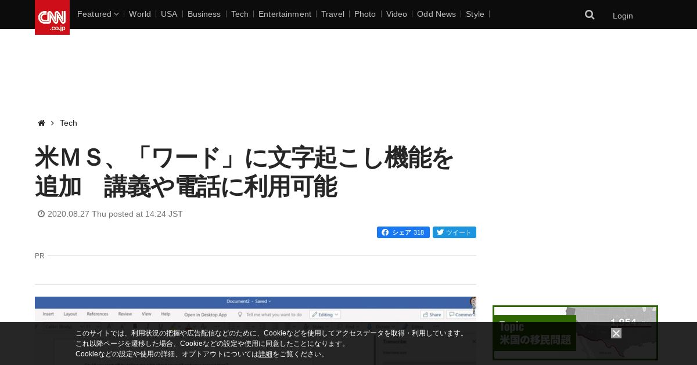697x365 pixels.
Task: Open the World section
Action: coord(140,14)
